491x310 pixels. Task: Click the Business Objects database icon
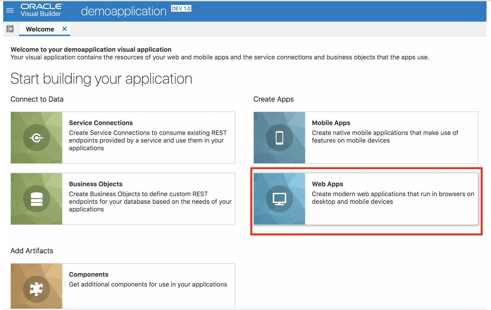(x=36, y=199)
